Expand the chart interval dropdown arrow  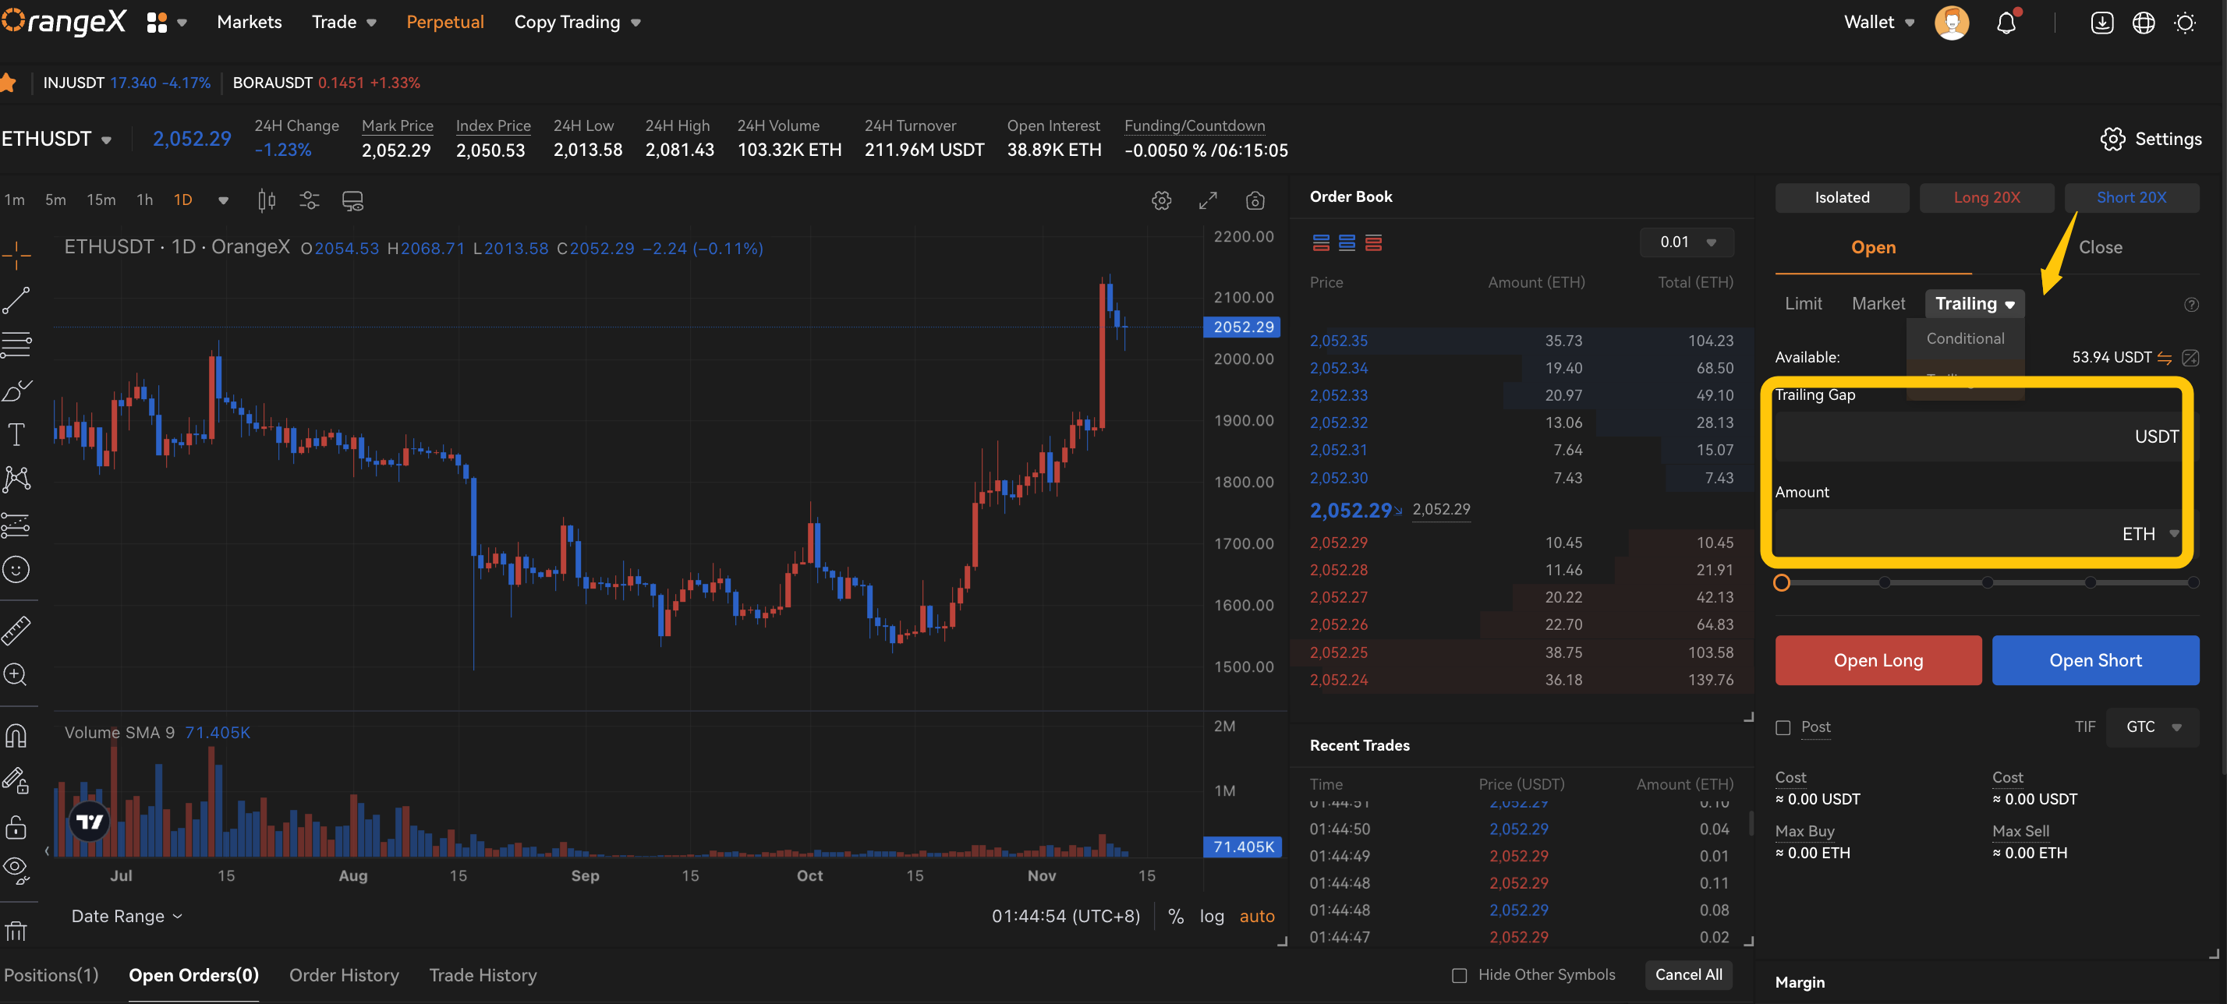(x=223, y=200)
